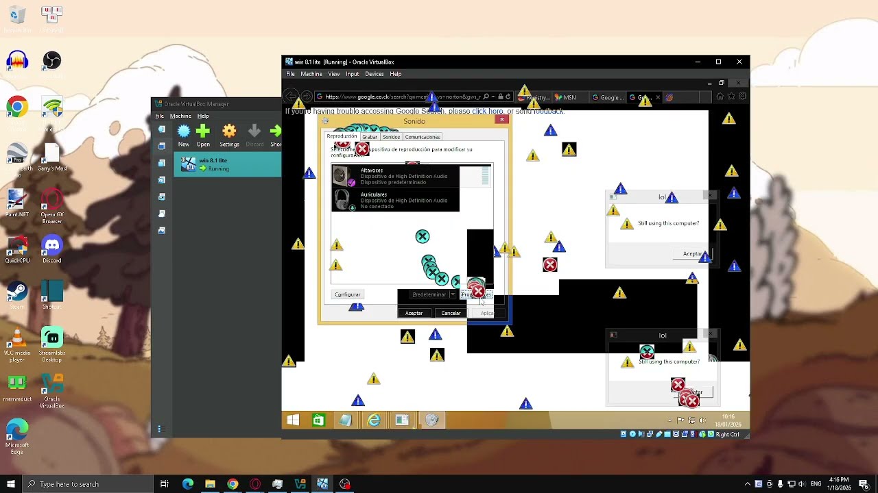Click Aceptar in the Sonido dialog
The width and height of the screenshot is (878, 493).
414,313
